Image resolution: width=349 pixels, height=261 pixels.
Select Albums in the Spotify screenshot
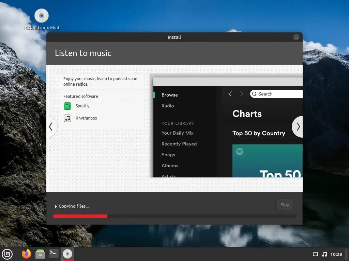coord(170,166)
